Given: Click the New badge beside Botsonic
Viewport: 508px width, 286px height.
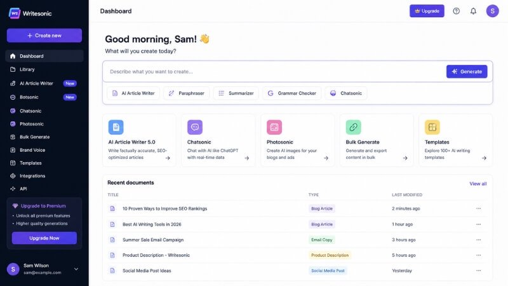Looking at the screenshot, I should 70,97.
